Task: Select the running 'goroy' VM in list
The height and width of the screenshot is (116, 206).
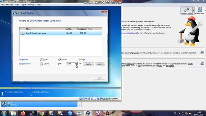Action: [39, 104]
